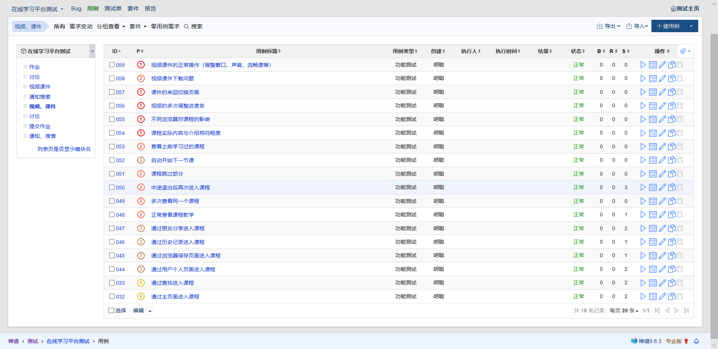Jump to the last page of results
Viewport: 718px width, 349px height.
pos(686,311)
